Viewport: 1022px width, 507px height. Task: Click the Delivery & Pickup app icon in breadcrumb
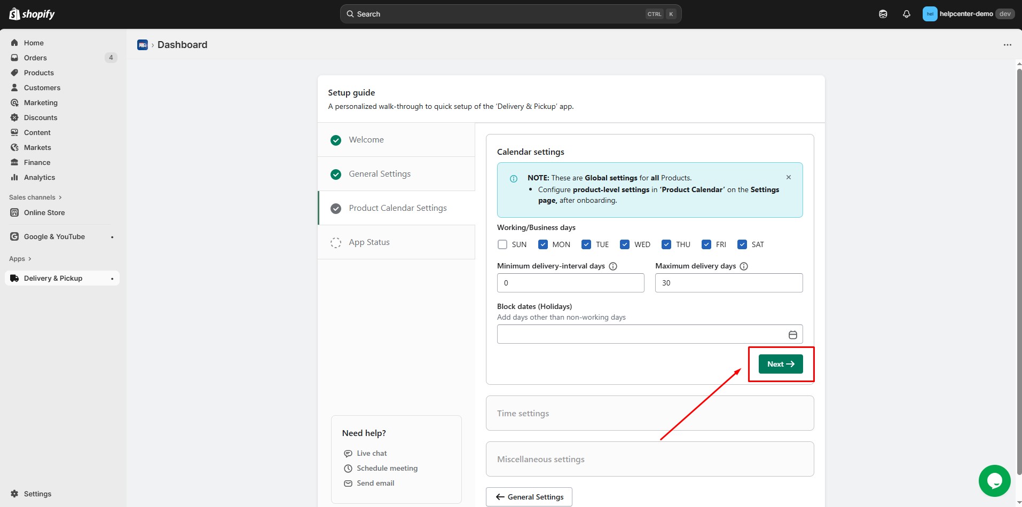[143, 45]
